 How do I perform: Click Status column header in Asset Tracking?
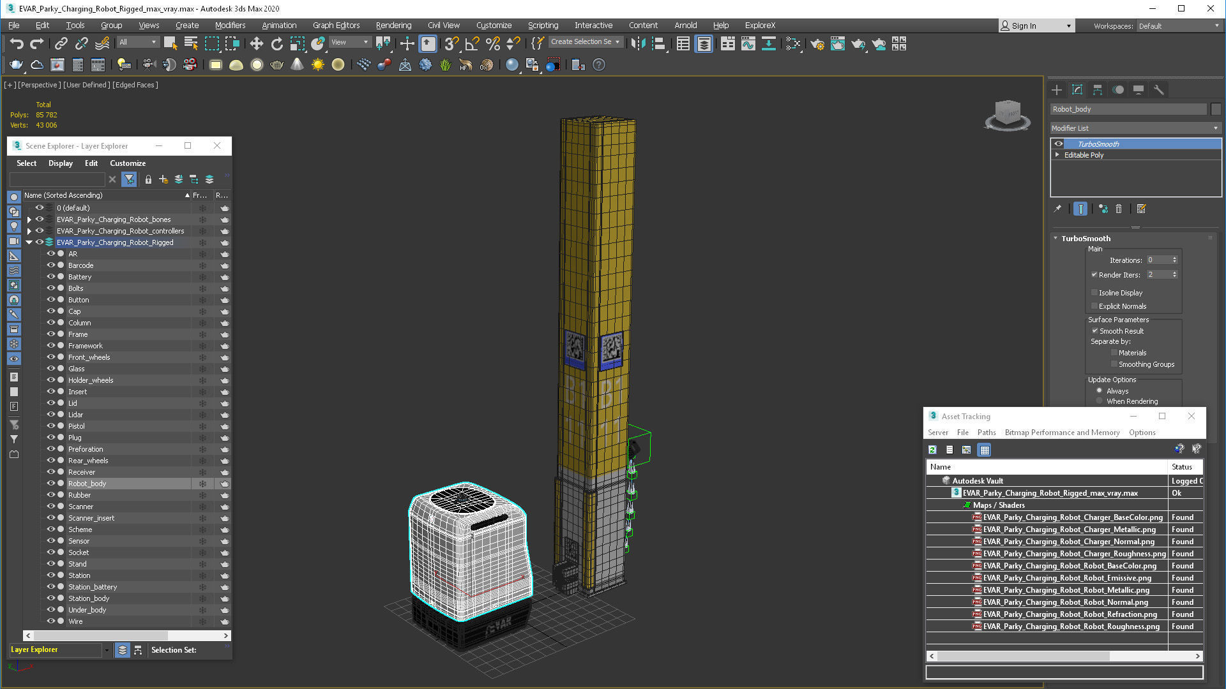pyautogui.click(x=1185, y=467)
